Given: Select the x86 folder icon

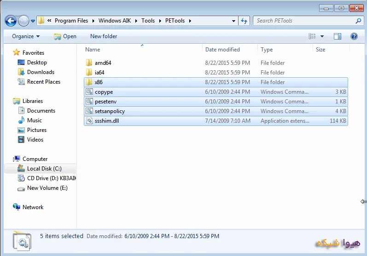Looking at the screenshot, I should click(89, 82).
